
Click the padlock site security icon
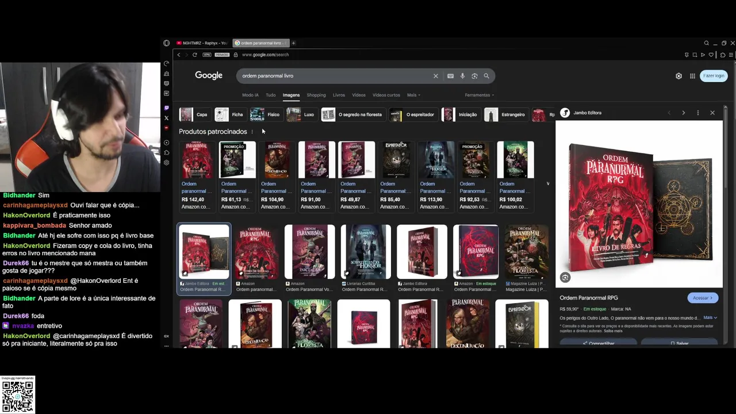[x=235, y=55]
